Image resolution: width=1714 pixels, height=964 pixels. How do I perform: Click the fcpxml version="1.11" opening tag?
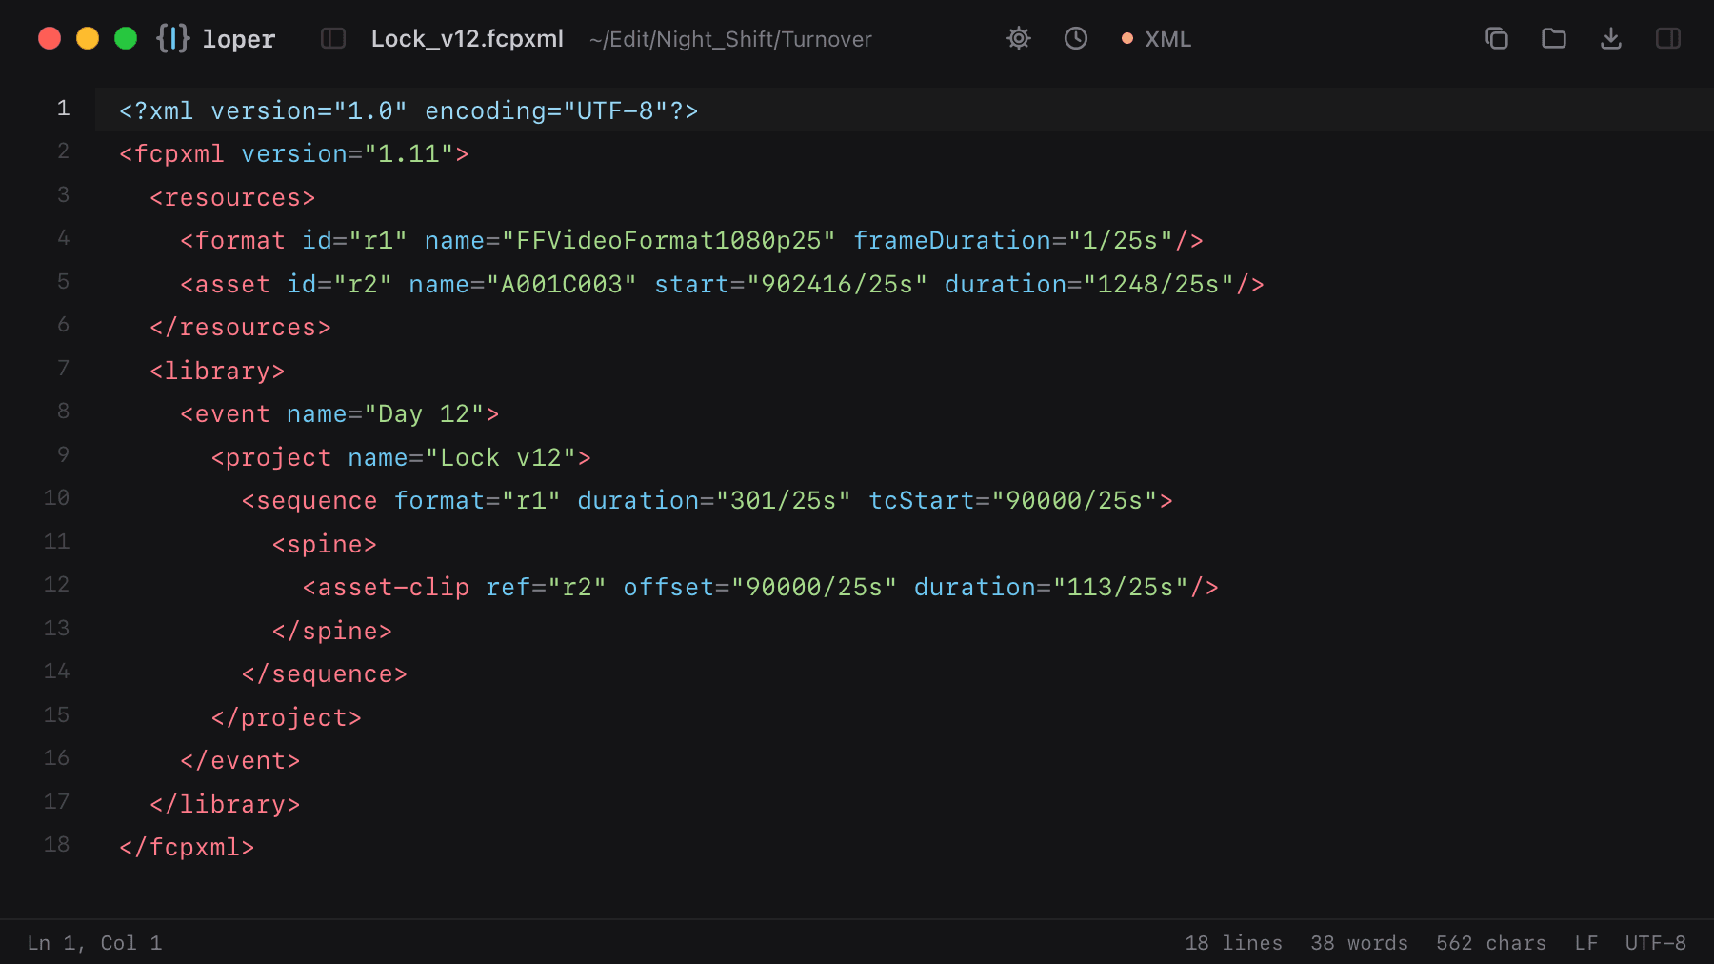(x=293, y=154)
